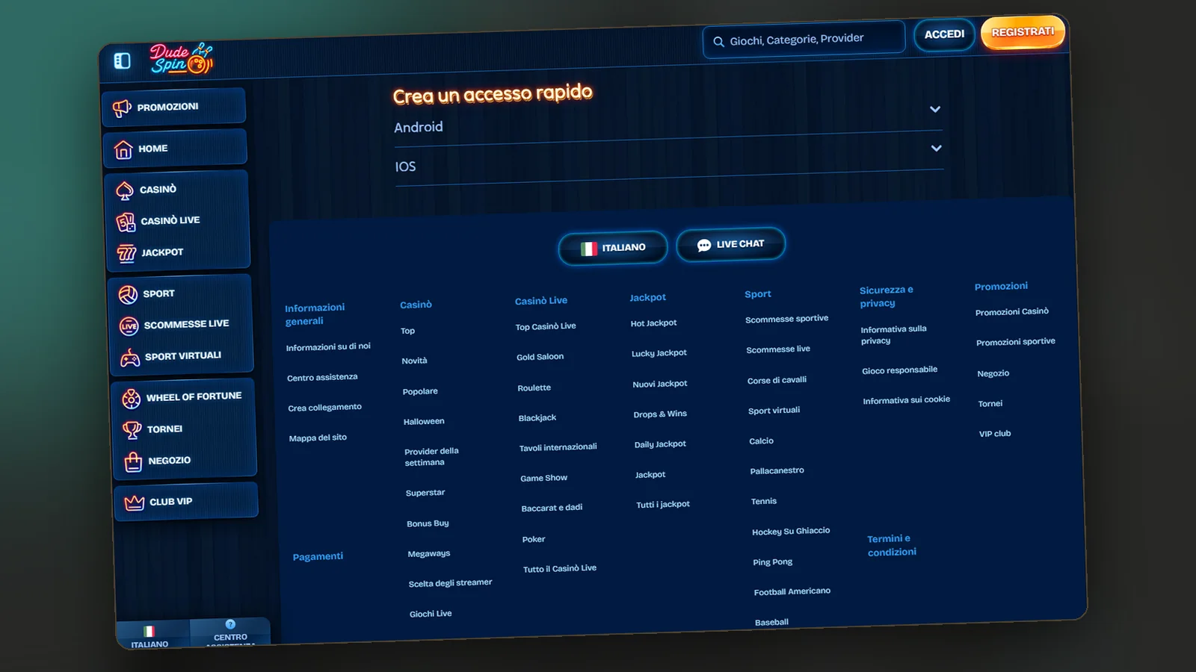
Task: Start a Live Chat session
Action: 730,244
